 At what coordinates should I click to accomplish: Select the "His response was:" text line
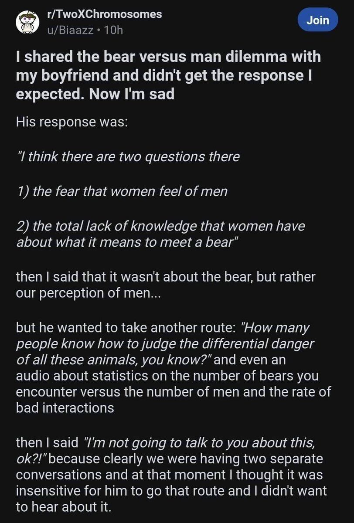click(72, 122)
